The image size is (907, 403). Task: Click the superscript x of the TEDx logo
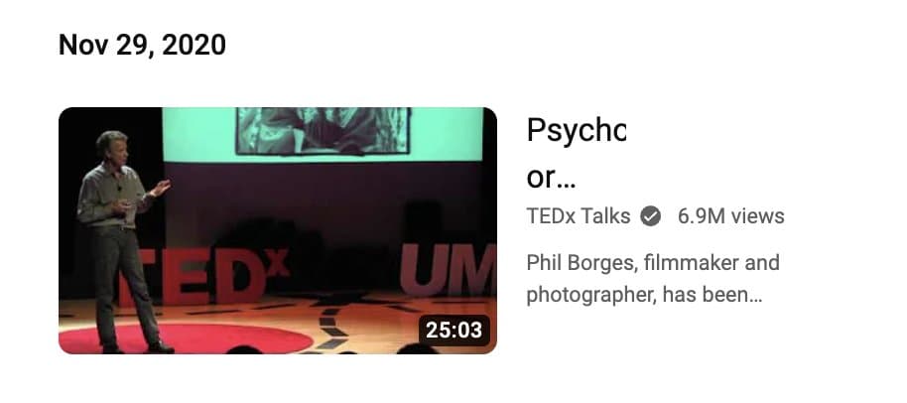pyautogui.click(x=278, y=263)
